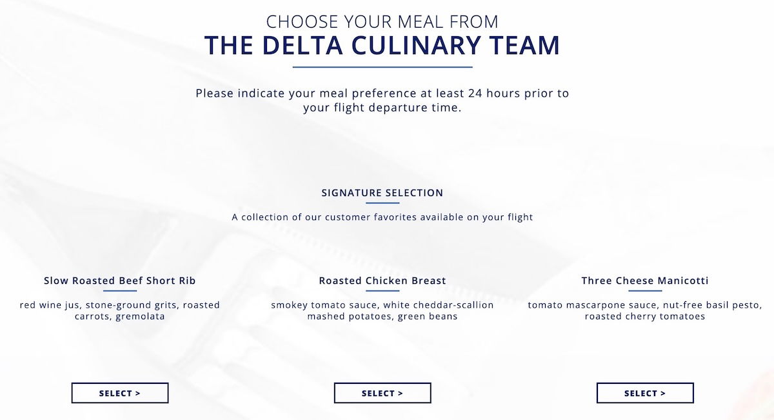Click the 24 hours meal preference notice
This screenshot has height=420, width=774.
pos(382,101)
